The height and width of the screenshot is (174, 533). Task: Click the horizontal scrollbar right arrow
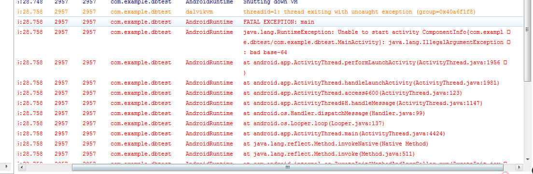pyautogui.click(x=519, y=168)
